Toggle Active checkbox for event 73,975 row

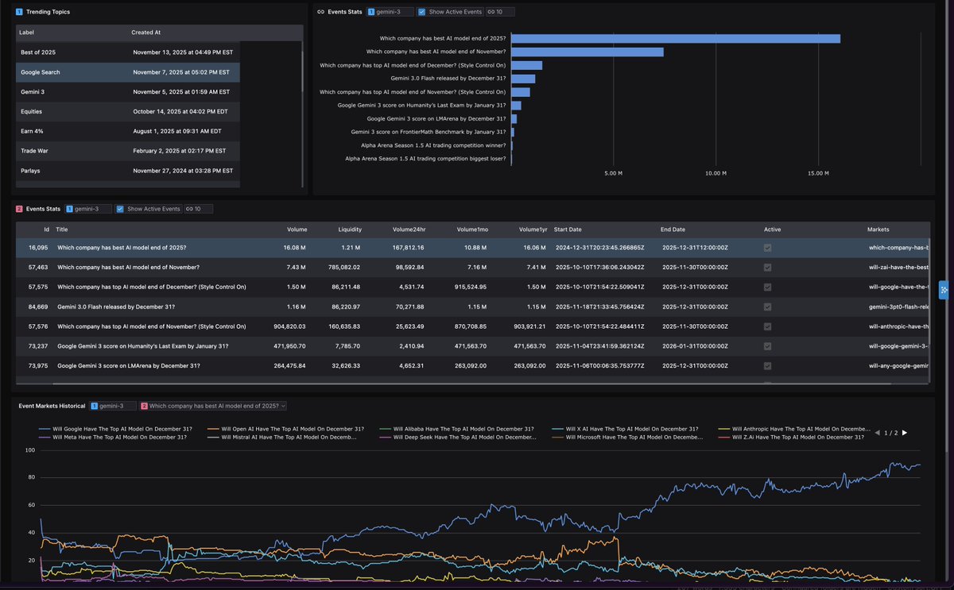[x=767, y=365]
